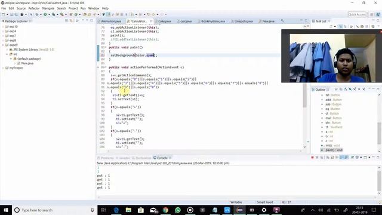The width and height of the screenshot is (382, 215).
Task: Click the Java perspective icon at top right
Action: (378, 14)
